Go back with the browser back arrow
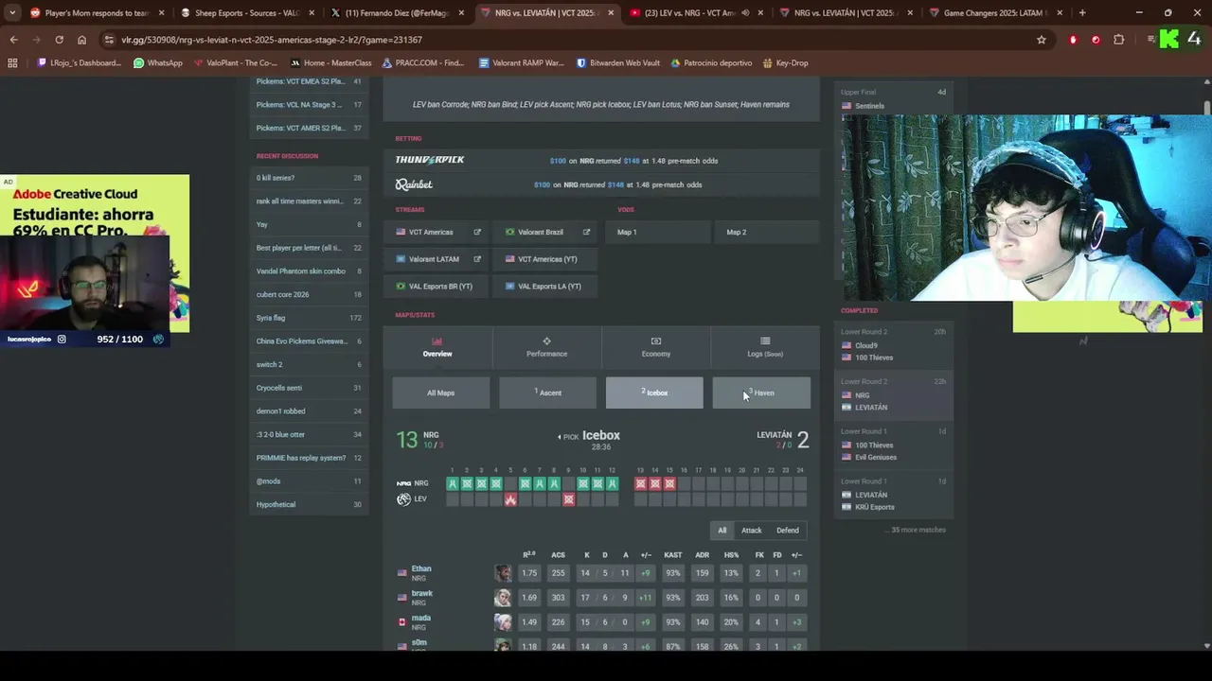This screenshot has width=1212, height=681. [13, 40]
